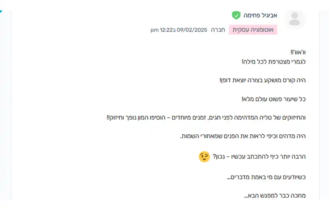Screen dimensions: 329x207
Task: Open the profile of אביגיל פחימה
Action: coord(260,15)
